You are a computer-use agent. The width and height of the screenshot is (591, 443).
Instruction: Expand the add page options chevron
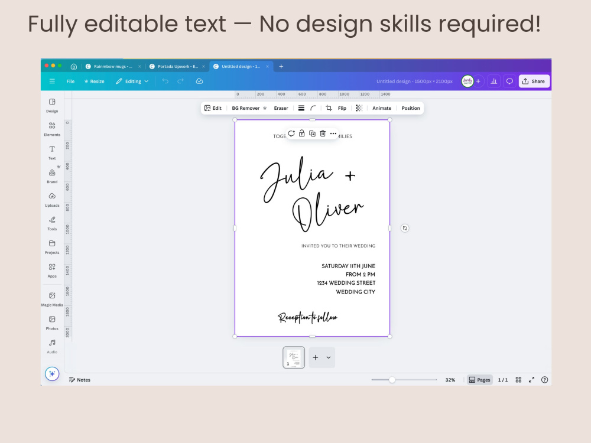[x=329, y=357]
